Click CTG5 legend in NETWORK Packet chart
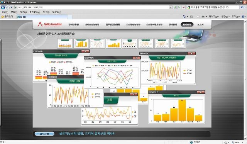 [188, 70]
